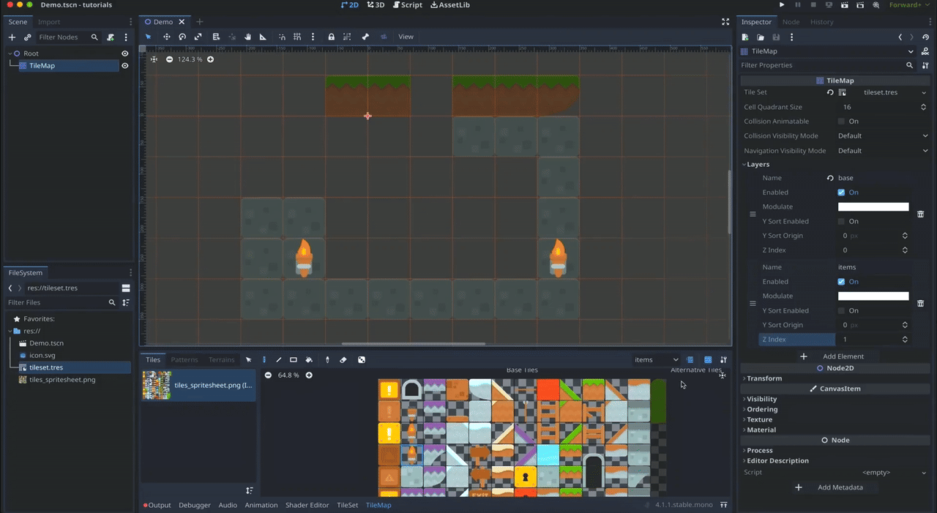Open the Terrains tab
This screenshot has height=513, width=937.
[222, 359]
